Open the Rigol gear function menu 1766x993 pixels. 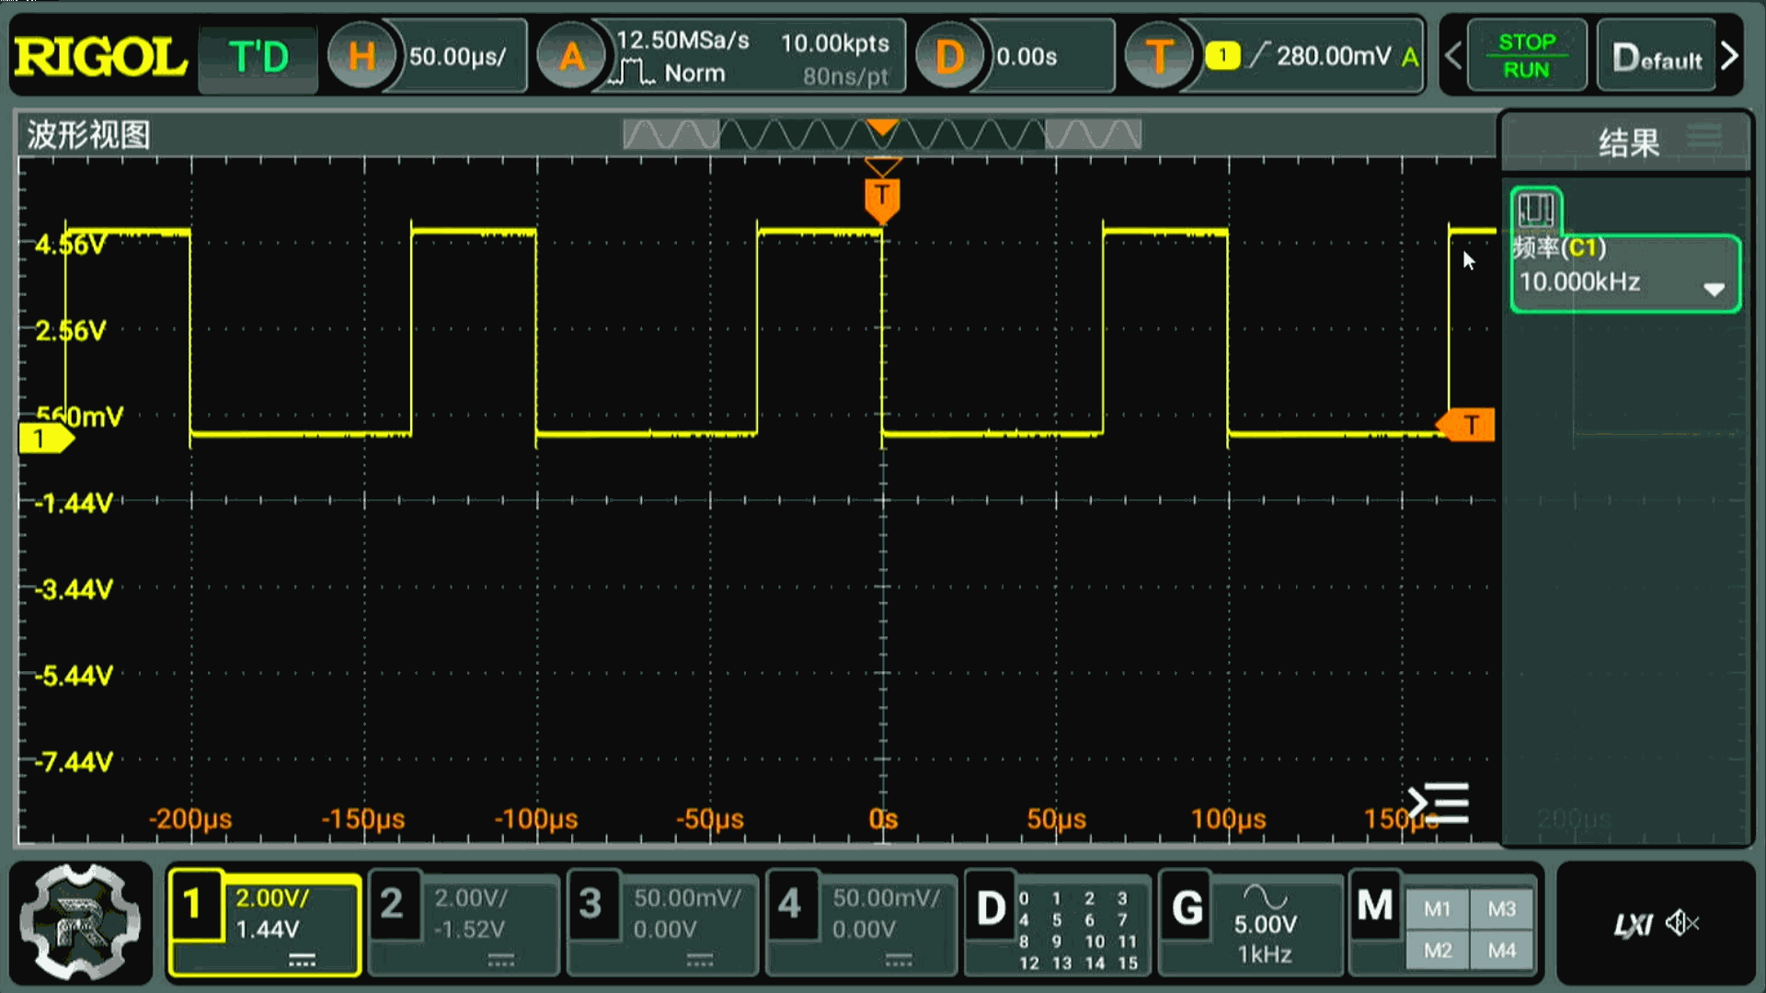pos(80,922)
